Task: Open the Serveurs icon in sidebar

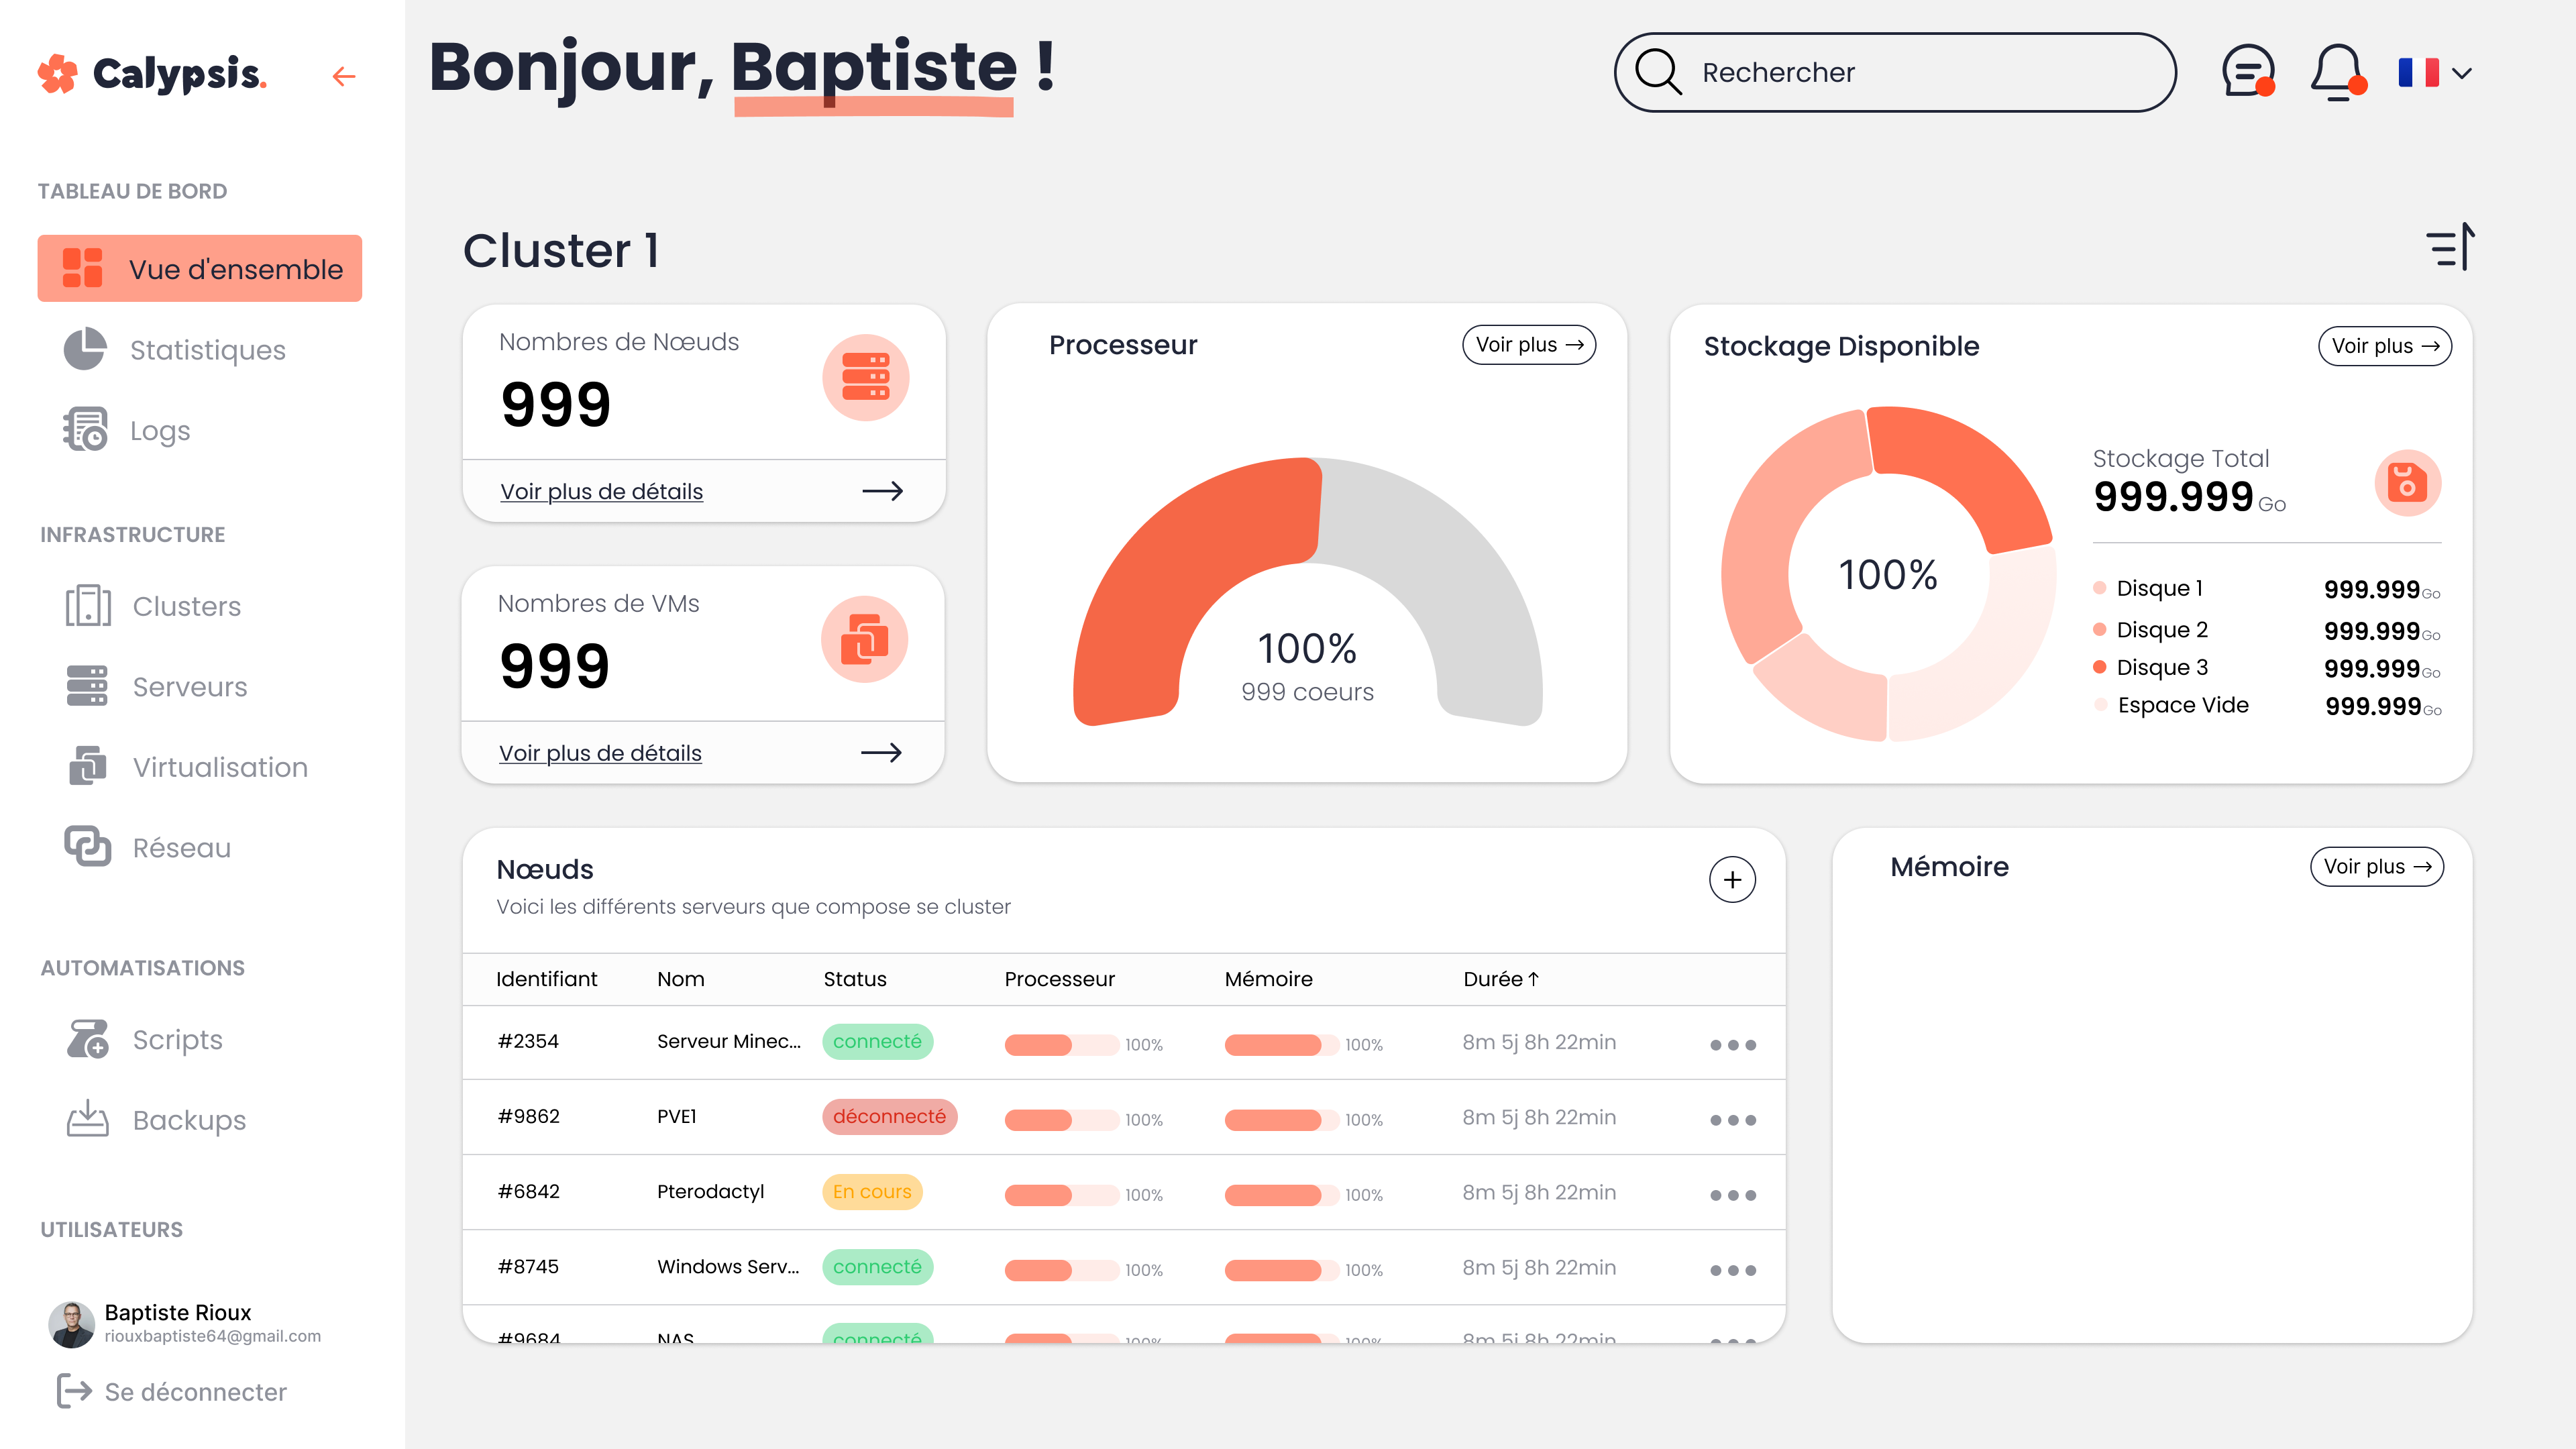Action: 88,687
